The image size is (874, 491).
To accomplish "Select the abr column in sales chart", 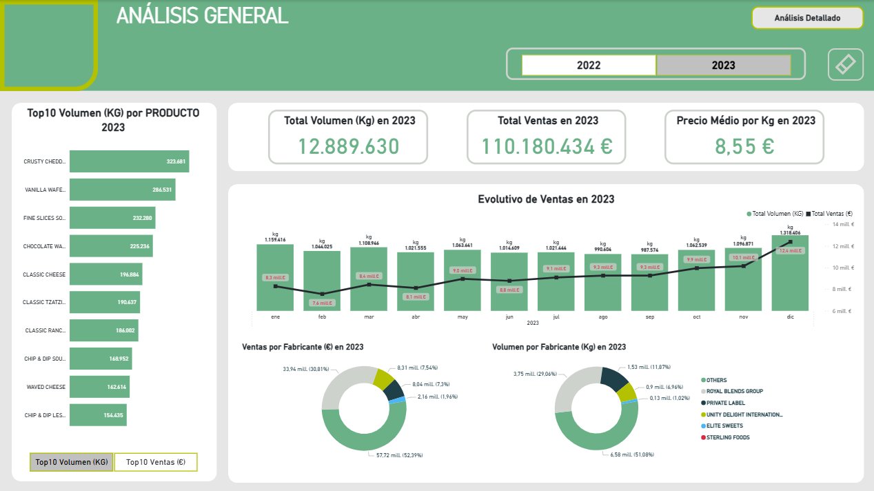I will (415, 281).
